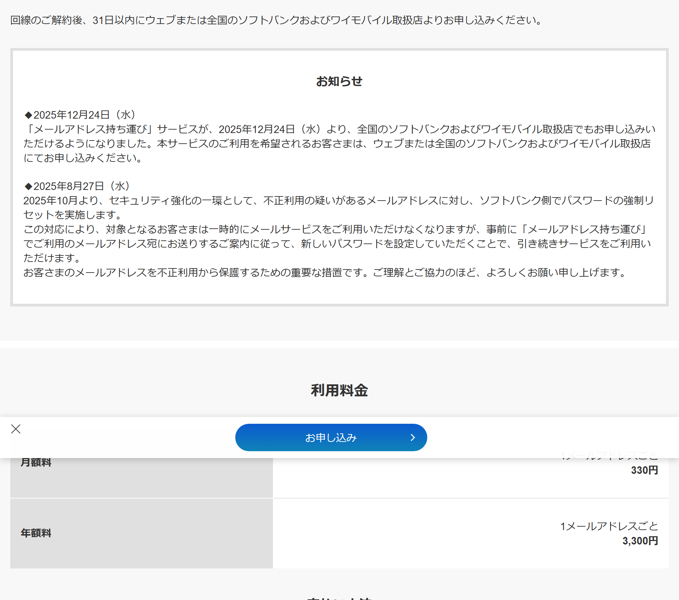Click the 年額料 row label
Screen dimensions: 679x600
(36, 533)
